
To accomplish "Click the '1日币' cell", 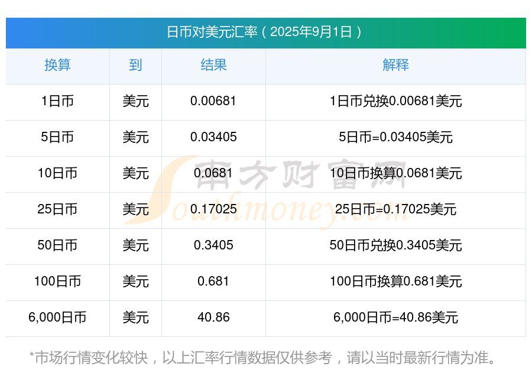I will coord(58,101).
